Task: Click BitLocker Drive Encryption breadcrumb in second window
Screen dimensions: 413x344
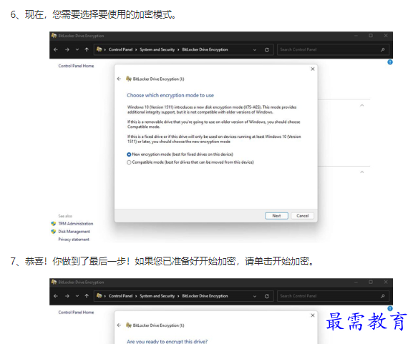Action: tap(205, 296)
